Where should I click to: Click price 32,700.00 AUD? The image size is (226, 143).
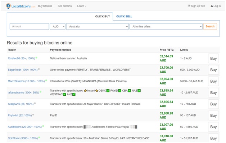click(x=166, y=70)
